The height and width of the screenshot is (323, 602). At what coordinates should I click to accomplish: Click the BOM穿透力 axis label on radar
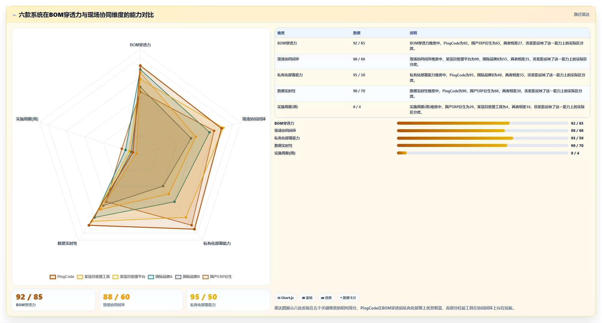click(x=140, y=45)
